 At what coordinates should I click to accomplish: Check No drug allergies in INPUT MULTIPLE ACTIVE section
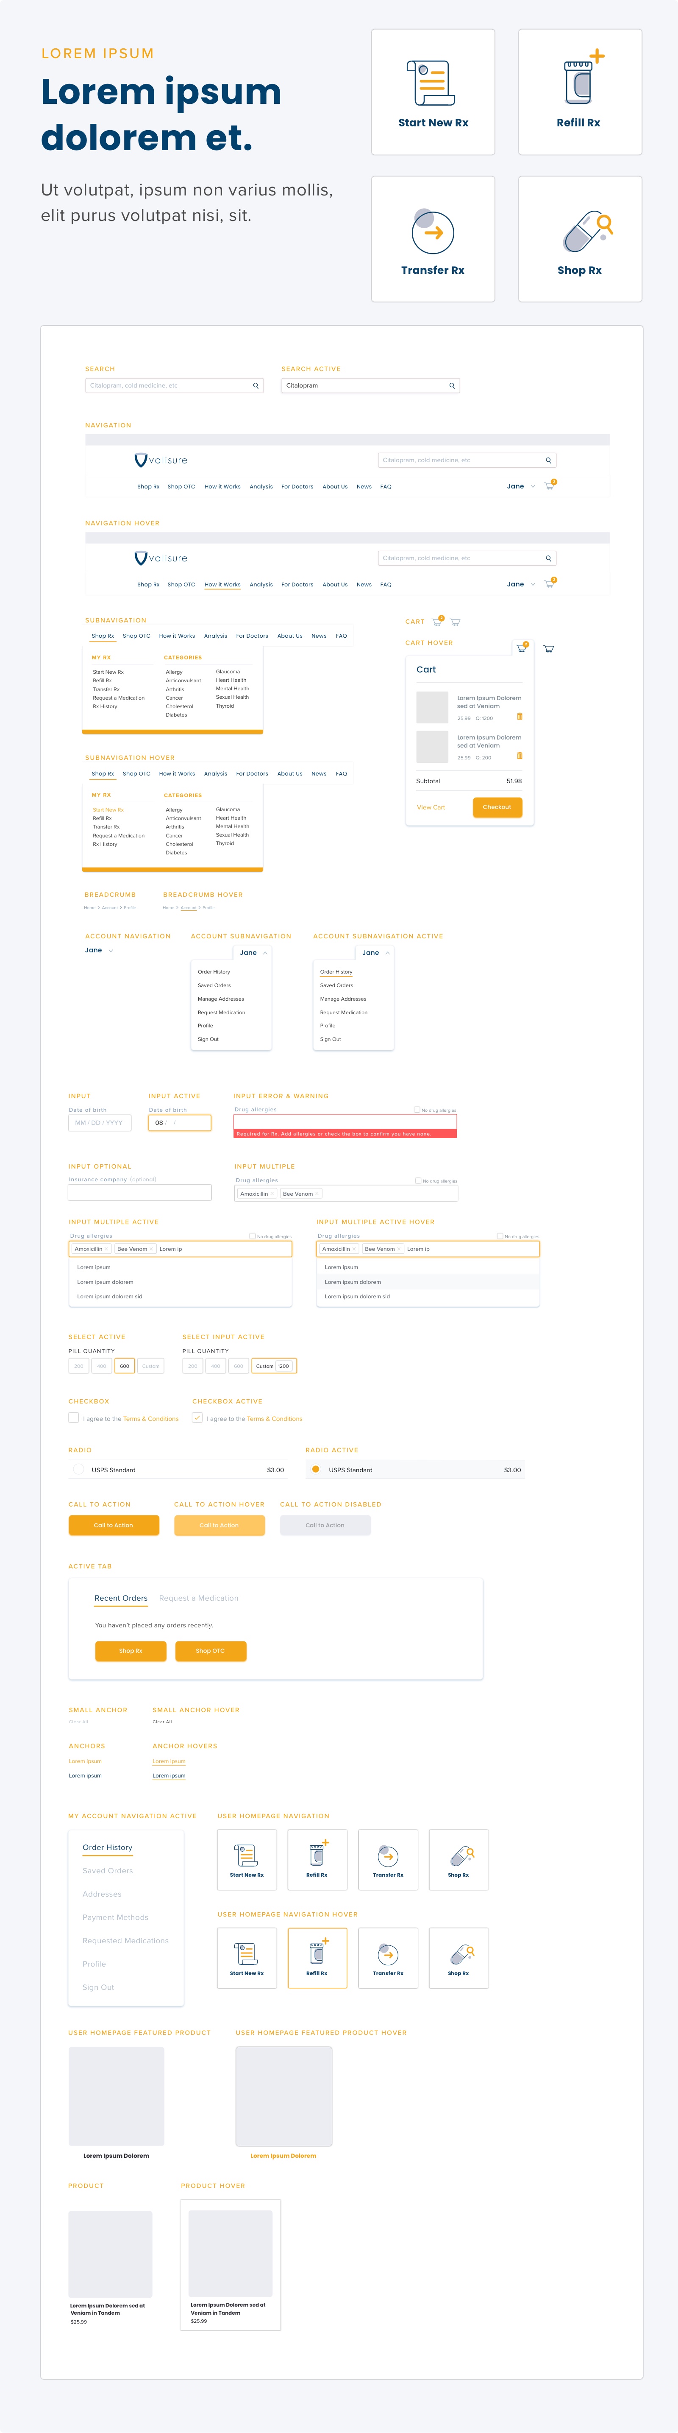click(x=252, y=1236)
